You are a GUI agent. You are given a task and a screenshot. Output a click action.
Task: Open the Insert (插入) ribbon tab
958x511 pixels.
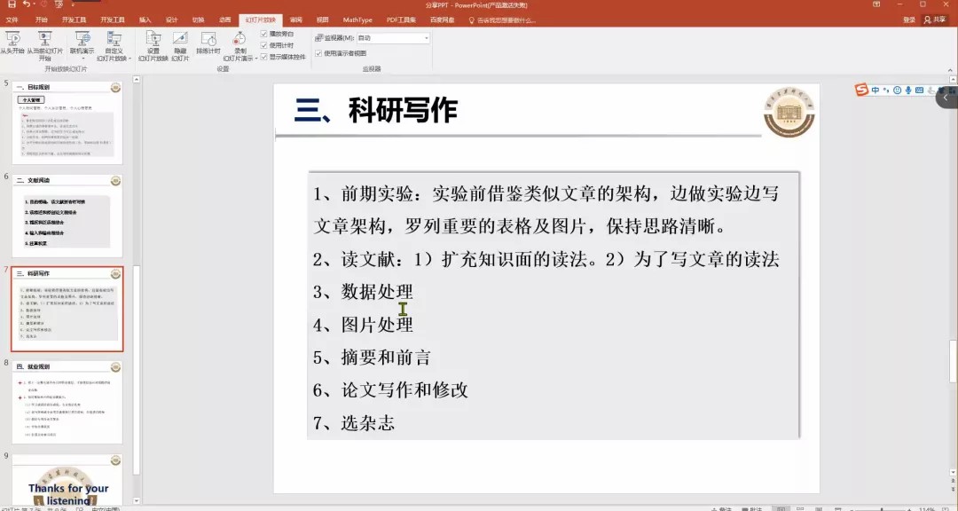[x=145, y=20]
